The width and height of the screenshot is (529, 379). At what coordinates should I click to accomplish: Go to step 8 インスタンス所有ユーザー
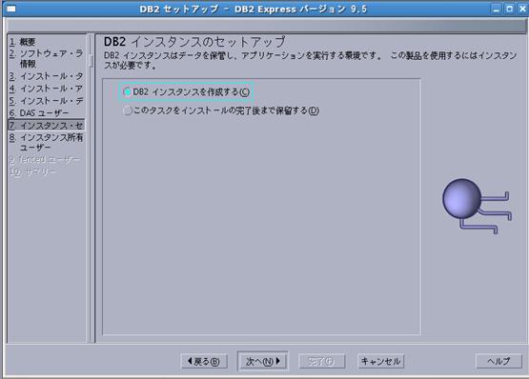coord(46,142)
